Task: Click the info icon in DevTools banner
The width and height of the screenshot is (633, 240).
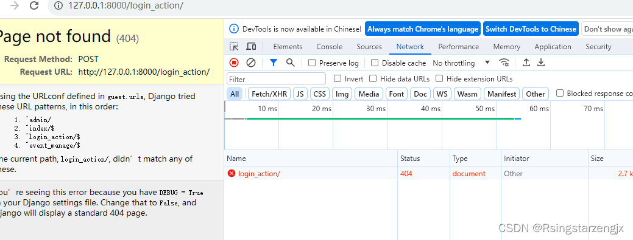Action: click(x=234, y=29)
